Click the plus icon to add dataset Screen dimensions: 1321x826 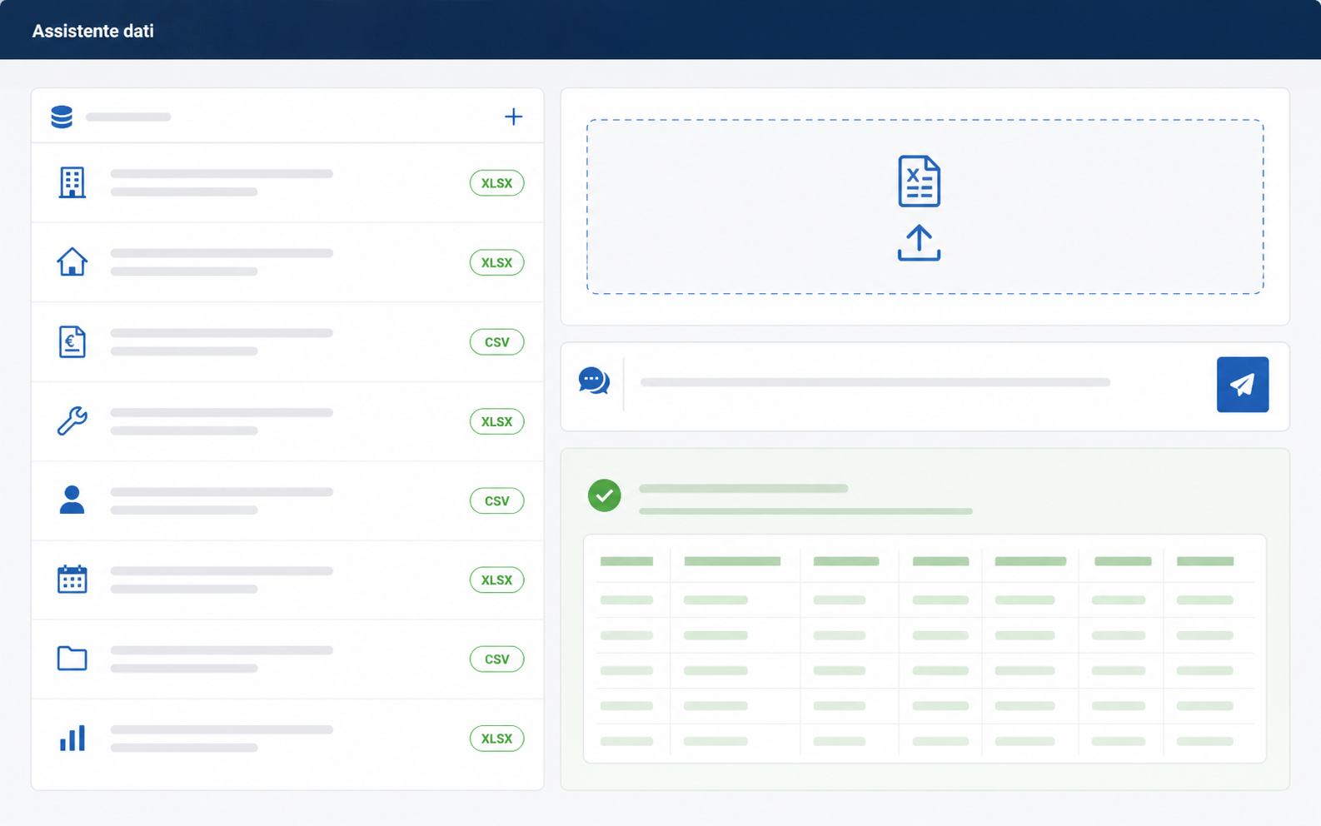513,117
